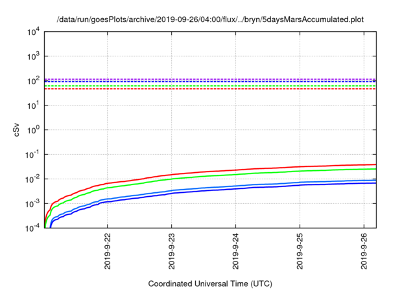Click the 10^0 y-axis tick label
The width and height of the screenshot is (415, 290).
point(33,130)
